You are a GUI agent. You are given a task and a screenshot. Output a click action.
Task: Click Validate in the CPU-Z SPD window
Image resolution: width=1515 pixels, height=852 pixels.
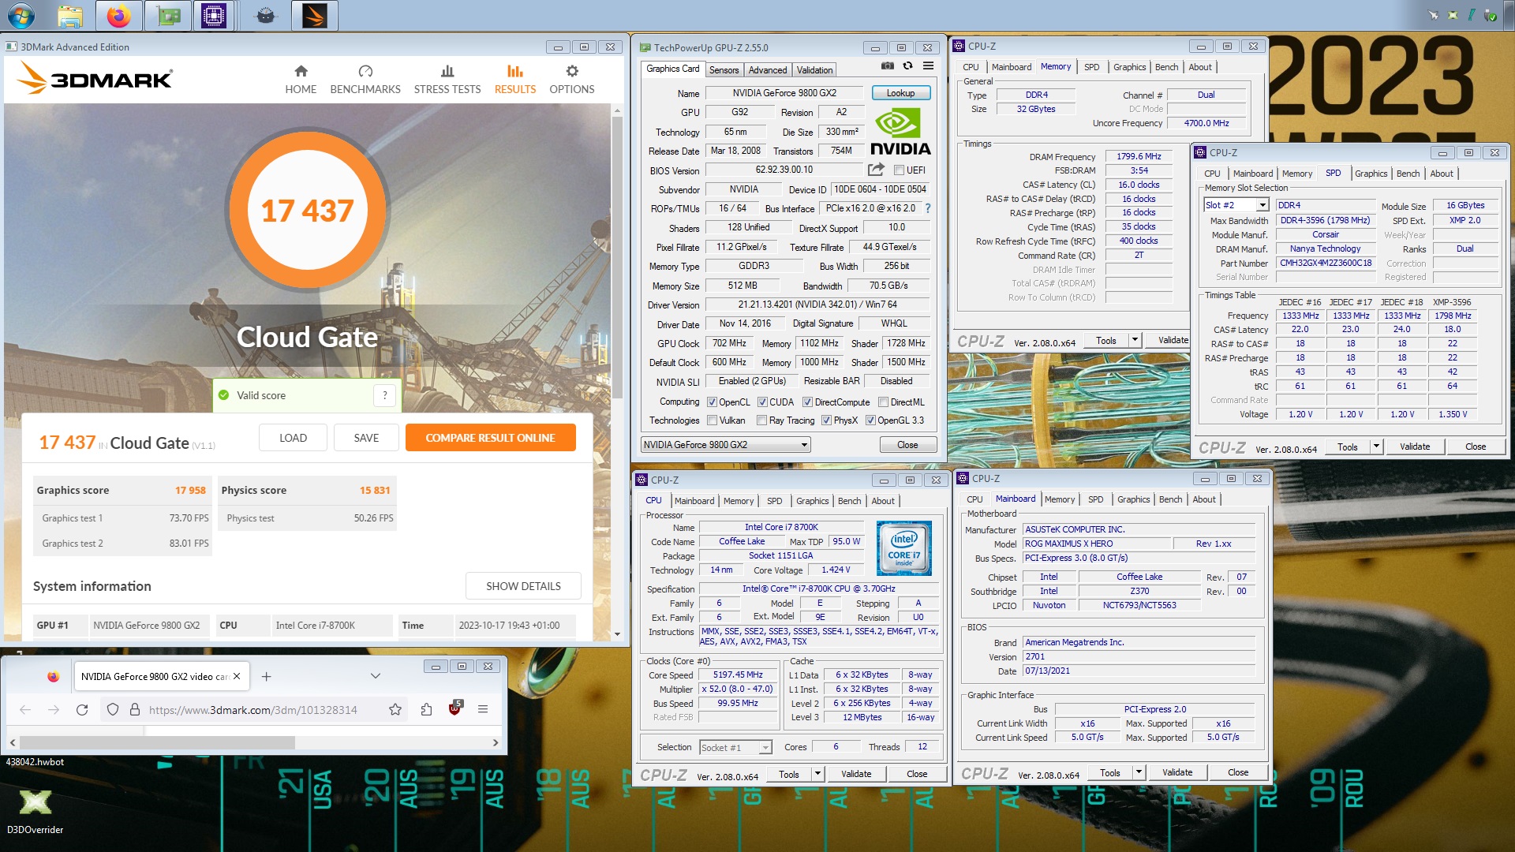(x=1414, y=447)
